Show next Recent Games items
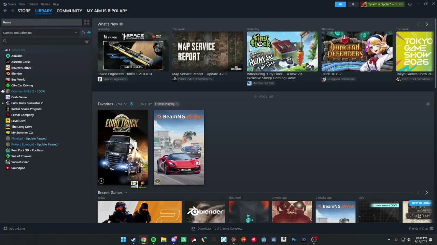Screen dimensions: 437x245 click(426, 193)
